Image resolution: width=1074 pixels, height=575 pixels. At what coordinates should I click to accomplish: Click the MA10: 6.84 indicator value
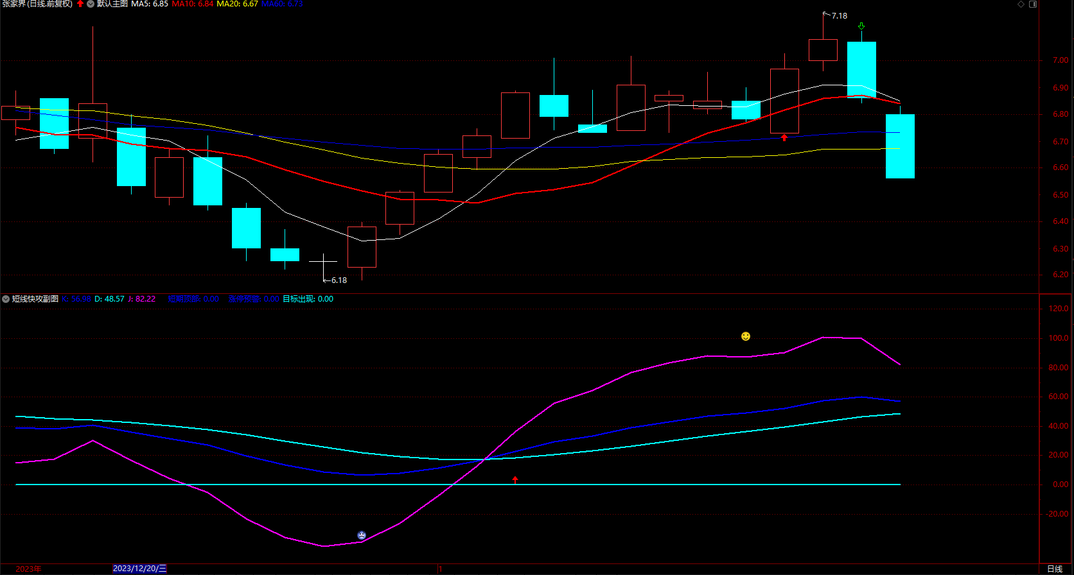point(193,4)
